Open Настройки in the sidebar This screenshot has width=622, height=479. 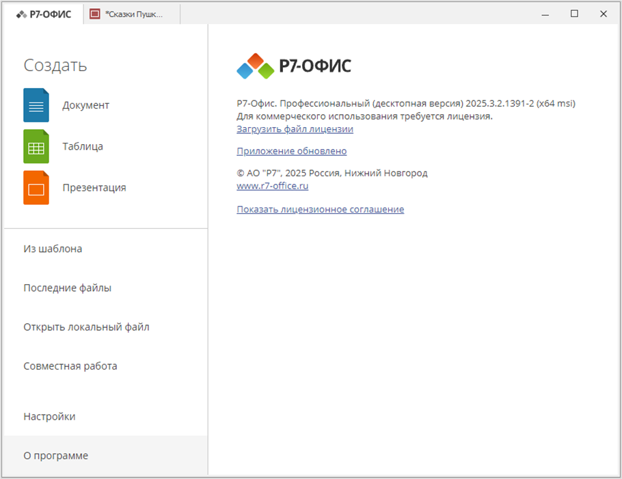pos(106,416)
